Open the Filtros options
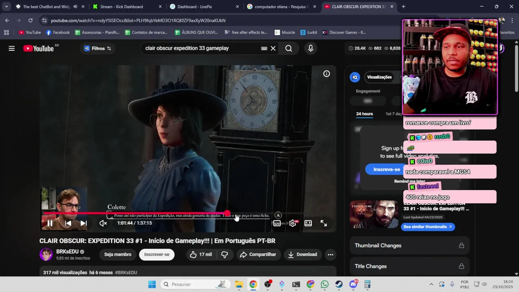The image size is (519, 292). [98, 48]
